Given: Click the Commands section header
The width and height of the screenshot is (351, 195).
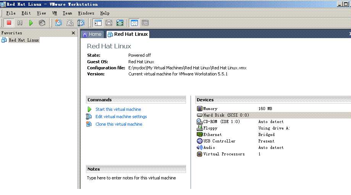Looking at the screenshot, I should point(136,100).
